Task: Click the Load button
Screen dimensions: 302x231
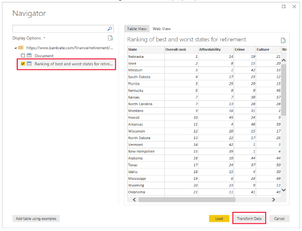Action: (219, 219)
